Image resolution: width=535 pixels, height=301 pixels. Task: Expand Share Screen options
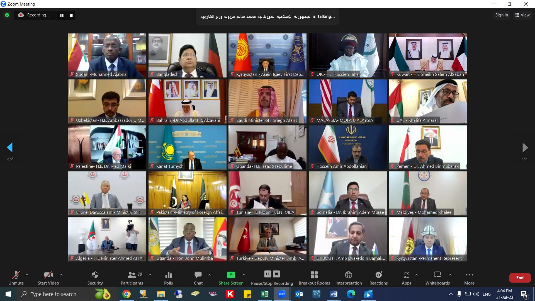244,275
